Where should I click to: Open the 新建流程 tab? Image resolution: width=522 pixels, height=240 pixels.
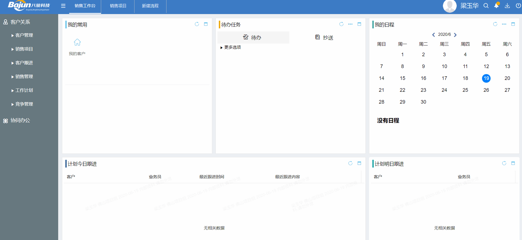point(150,6)
